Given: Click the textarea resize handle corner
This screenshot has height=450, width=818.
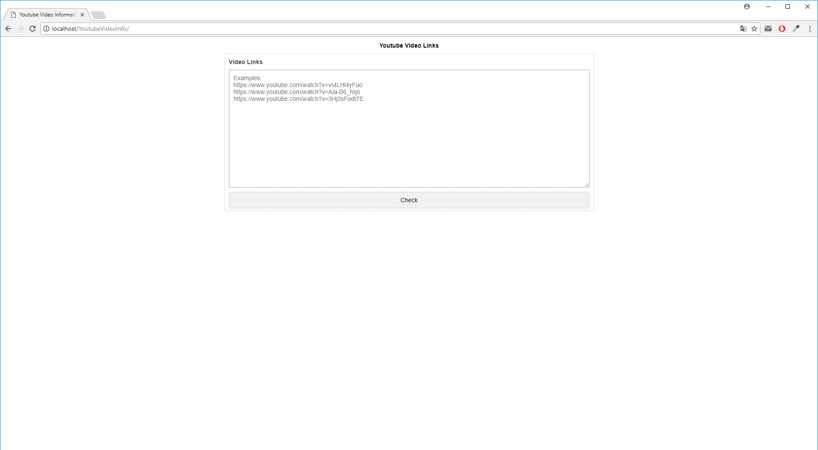Looking at the screenshot, I should tap(587, 185).
